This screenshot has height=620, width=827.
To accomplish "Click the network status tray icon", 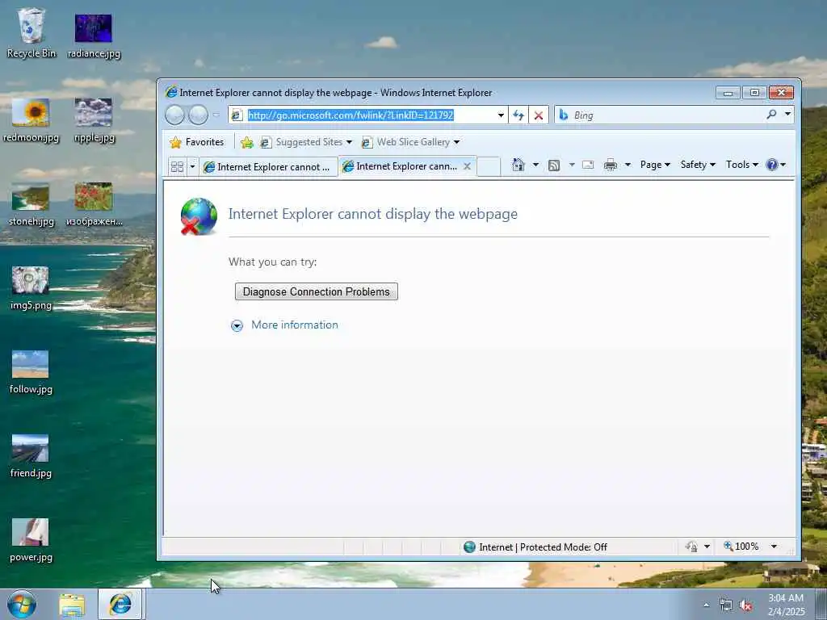I will click(726, 605).
